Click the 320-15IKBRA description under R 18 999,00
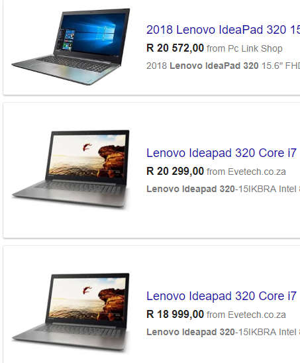Image resolution: width=300 pixels, height=363 pixels. 223,332
